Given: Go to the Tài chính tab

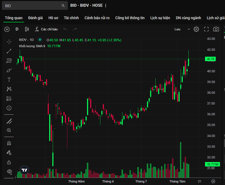Looking at the screenshot, I should [71, 18].
